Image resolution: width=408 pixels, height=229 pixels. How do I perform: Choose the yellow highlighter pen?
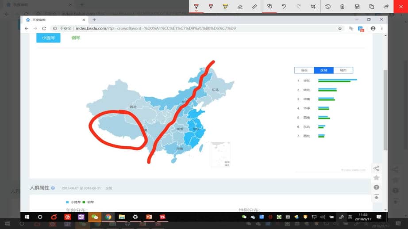pyautogui.click(x=225, y=7)
